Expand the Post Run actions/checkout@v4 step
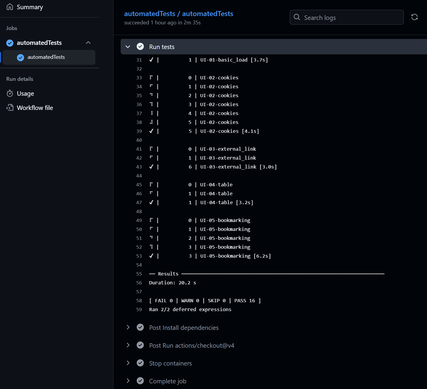The width and height of the screenshot is (427, 389). 128,345
